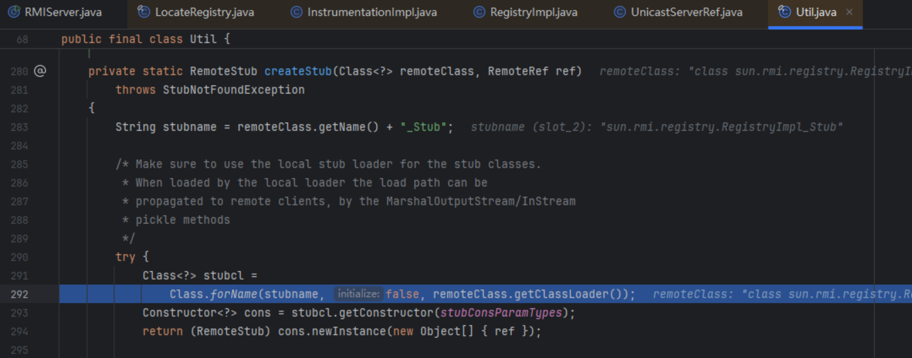This screenshot has height=358, width=912.
Task: Click the StubNotFoundException in the throws clause
Action: pos(234,90)
